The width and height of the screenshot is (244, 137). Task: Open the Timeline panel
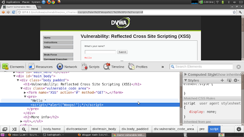point(114,67)
